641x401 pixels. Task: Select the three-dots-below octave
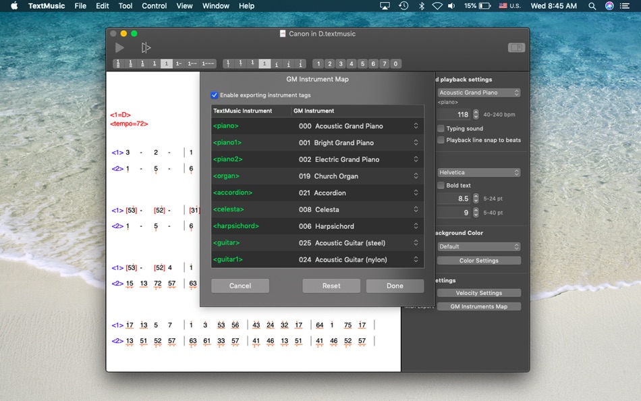[x=228, y=64]
